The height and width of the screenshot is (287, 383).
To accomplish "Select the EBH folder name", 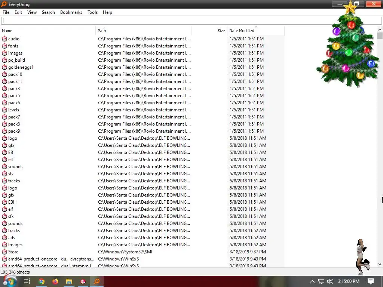I will 12,202.
